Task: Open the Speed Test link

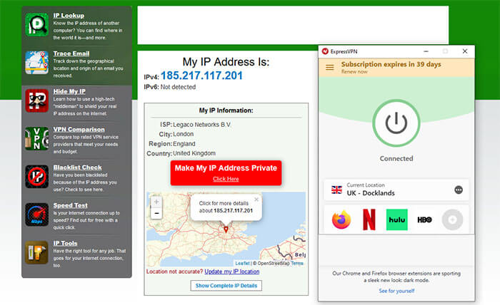Action: pos(71,205)
